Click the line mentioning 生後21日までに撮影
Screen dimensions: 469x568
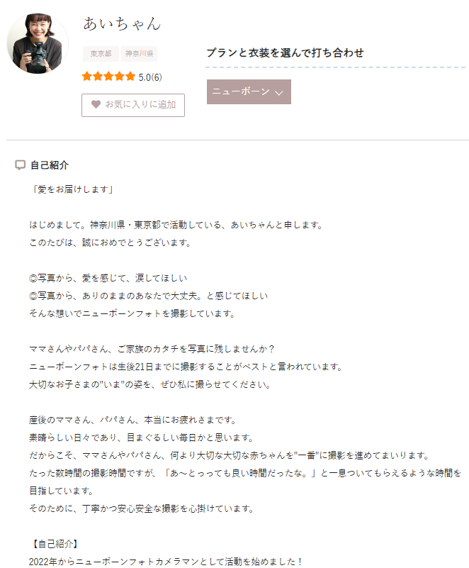pyautogui.click(x=186, y=367)
